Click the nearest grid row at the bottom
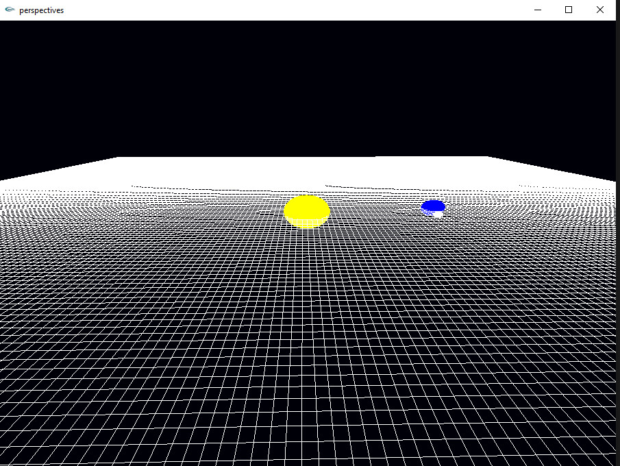This screenshot has width=620, height=466. [310, 459]
